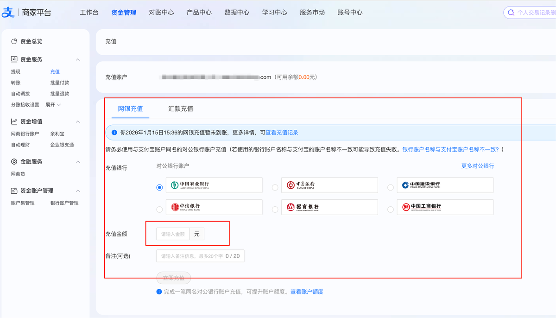The image size is (556, 318).
Task: Open the 更多对公银行 link
Action: coord(478,166)
